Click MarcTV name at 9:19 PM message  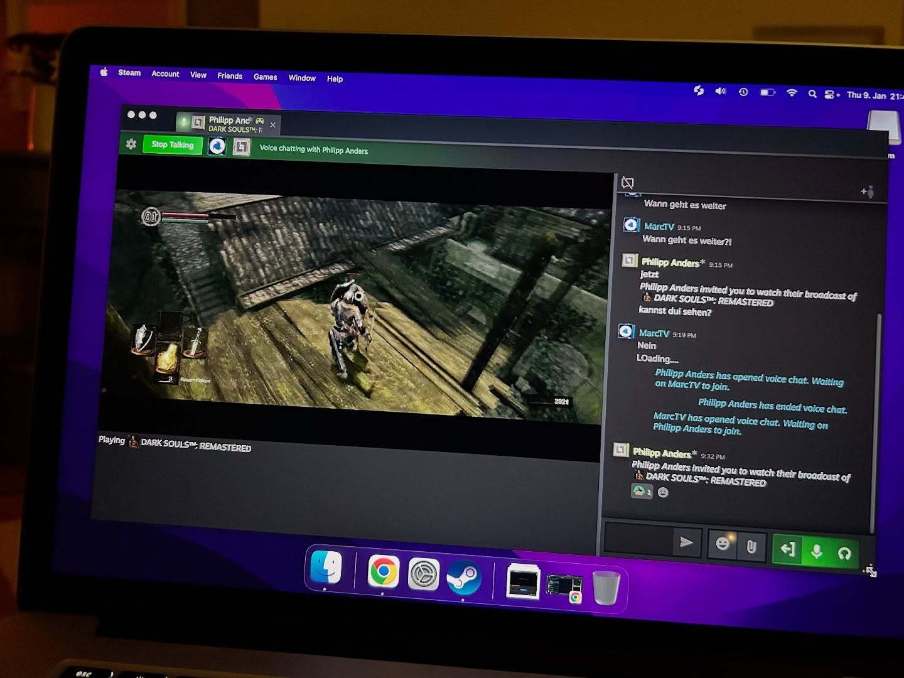coord(654,333)
